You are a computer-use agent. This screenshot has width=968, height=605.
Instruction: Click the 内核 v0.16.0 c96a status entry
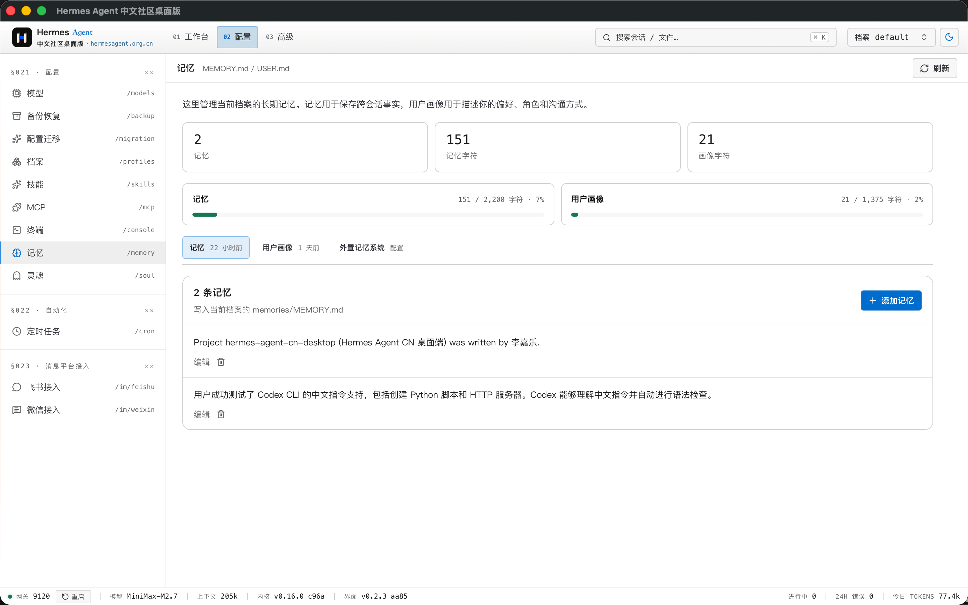[x=291, y=596]
